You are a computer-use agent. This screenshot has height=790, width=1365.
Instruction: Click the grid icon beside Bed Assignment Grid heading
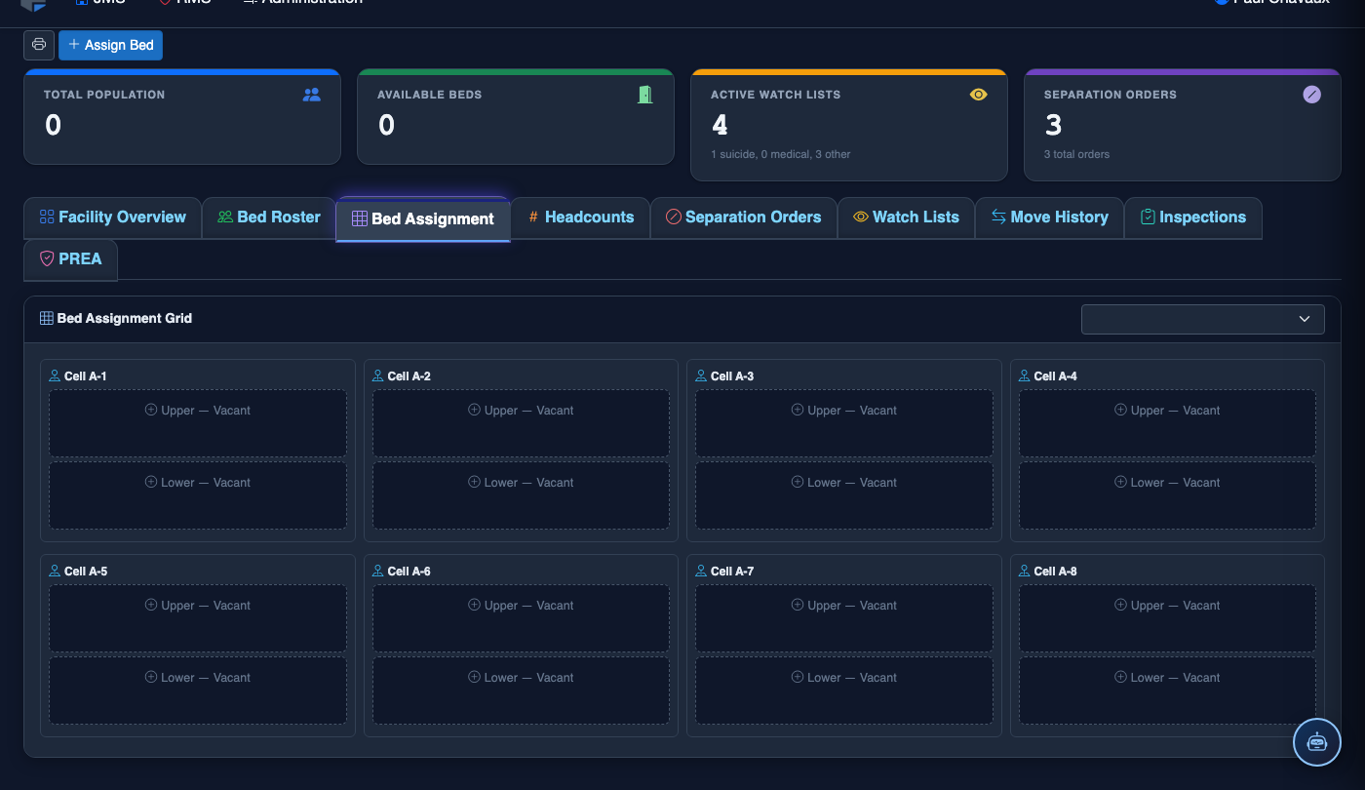coord(46,318)
